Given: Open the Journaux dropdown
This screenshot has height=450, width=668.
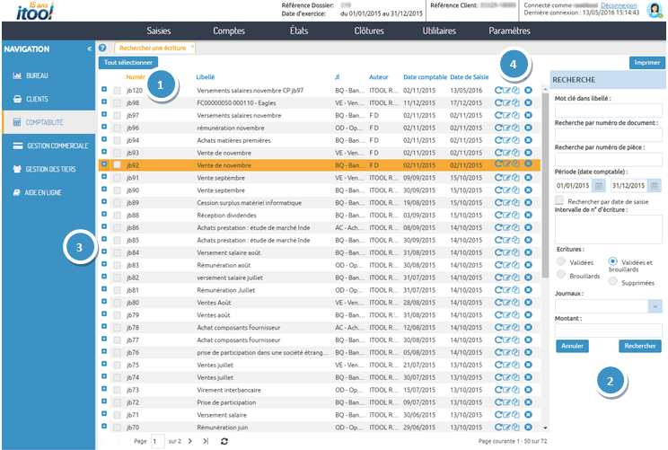Looking at the screenshot, I should tap(655, 306).
